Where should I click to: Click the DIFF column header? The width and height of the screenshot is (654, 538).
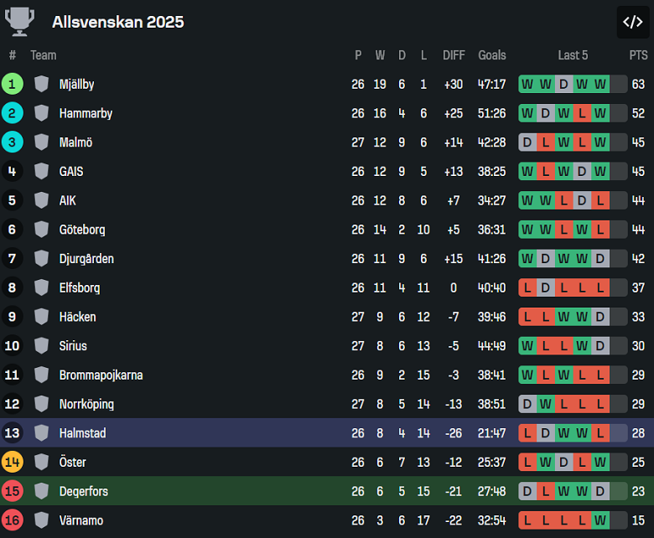454,55
